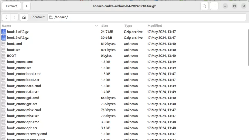Open the search magnifier icon
Image resolution: width=249 pixels, height=140 pixels.
coord(204,6)
